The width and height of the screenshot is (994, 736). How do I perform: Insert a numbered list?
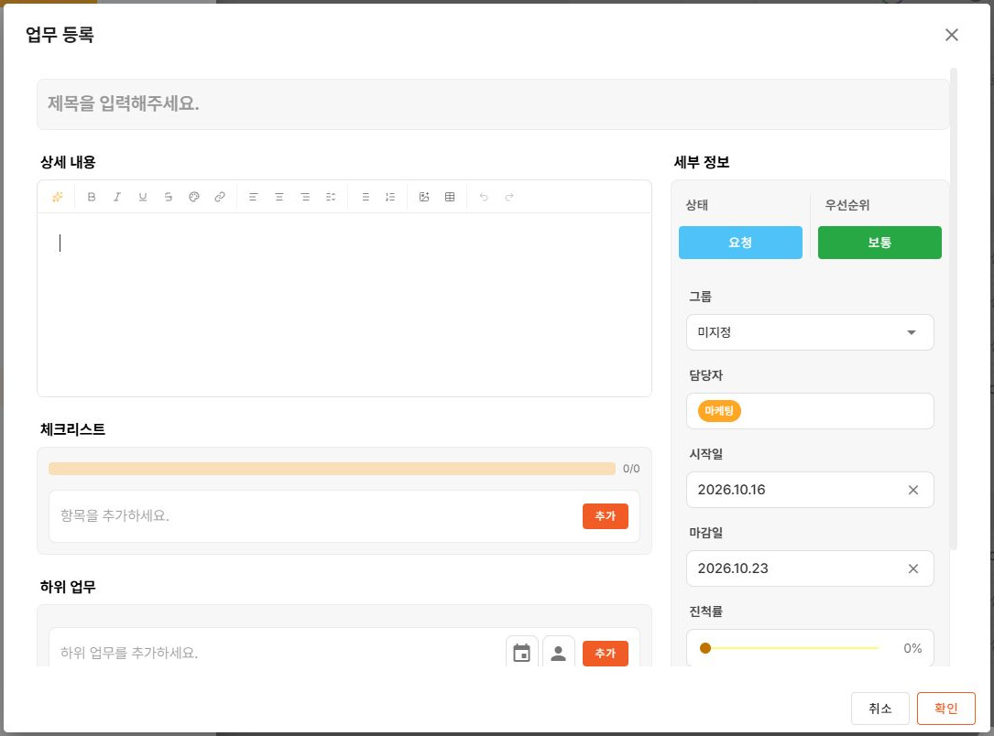(390, 197)
